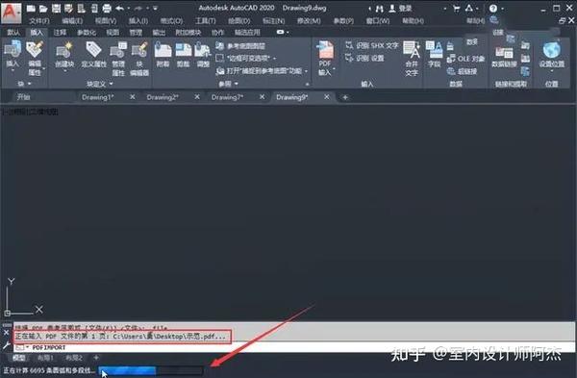Viewport: 577px width, 378px height.
Task: Click Recognition Settings (识别 设置)
Action: pos(365,58)
